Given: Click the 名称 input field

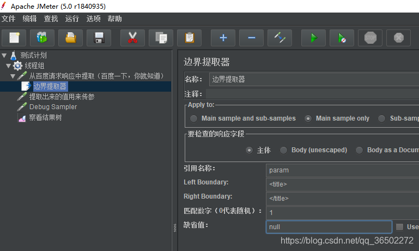Looking at the screenshot, I should pos(314,79).
